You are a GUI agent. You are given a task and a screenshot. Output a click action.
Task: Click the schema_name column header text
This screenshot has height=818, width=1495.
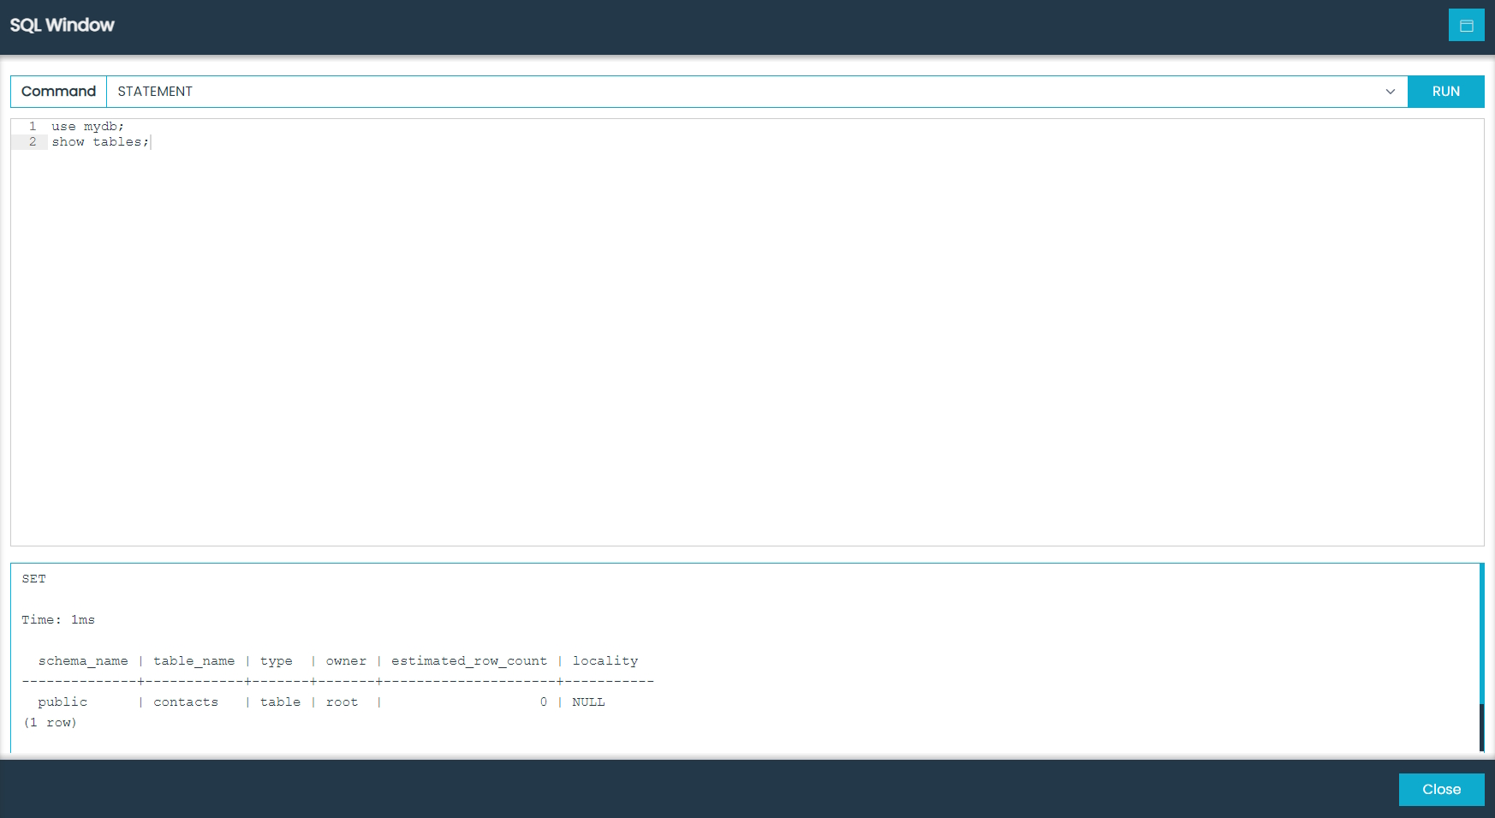pos(82,660)
